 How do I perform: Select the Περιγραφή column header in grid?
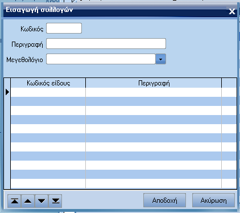(x=154, y=83)
